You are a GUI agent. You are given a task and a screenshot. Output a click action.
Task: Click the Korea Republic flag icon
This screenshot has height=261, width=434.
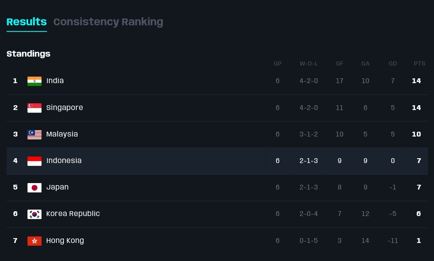[x=34, y=214]
